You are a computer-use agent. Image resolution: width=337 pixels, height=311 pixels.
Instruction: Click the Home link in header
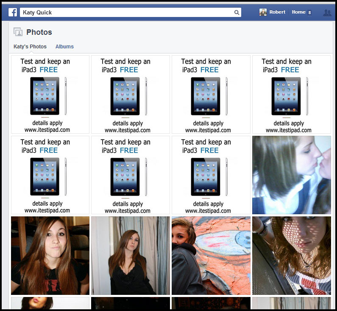[x=298, y=12]
